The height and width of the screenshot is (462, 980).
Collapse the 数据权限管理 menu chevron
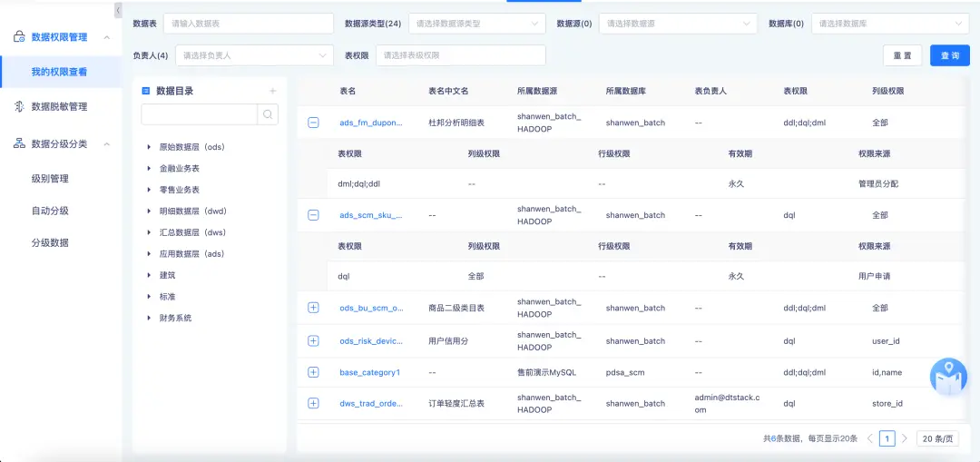107,37
